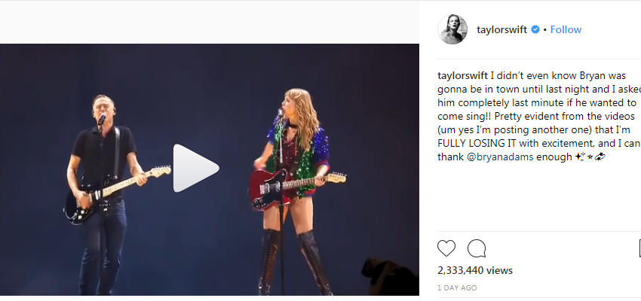Image resolution: width=641 pixels, height=301 pixels.
Task: Click the FULLY LOSING IT caption text
Action: pyautogui.click(x=471, y=144)
